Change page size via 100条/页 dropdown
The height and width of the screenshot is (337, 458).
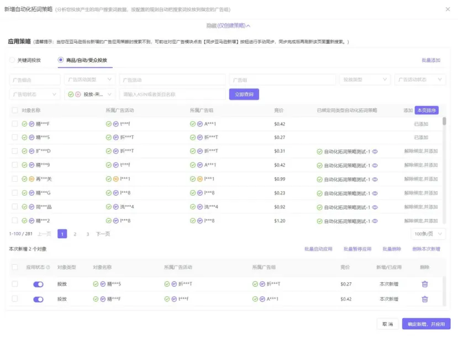[x=428, y=234]
